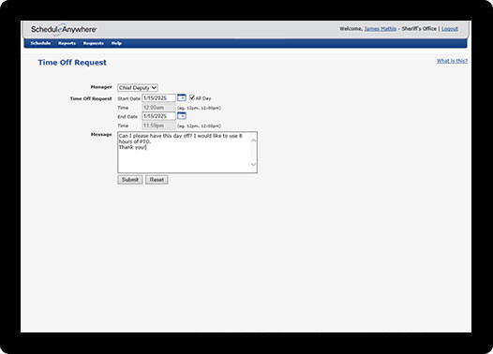
Task: Open the James Mathis profile link
Action: tap(381, 29)
